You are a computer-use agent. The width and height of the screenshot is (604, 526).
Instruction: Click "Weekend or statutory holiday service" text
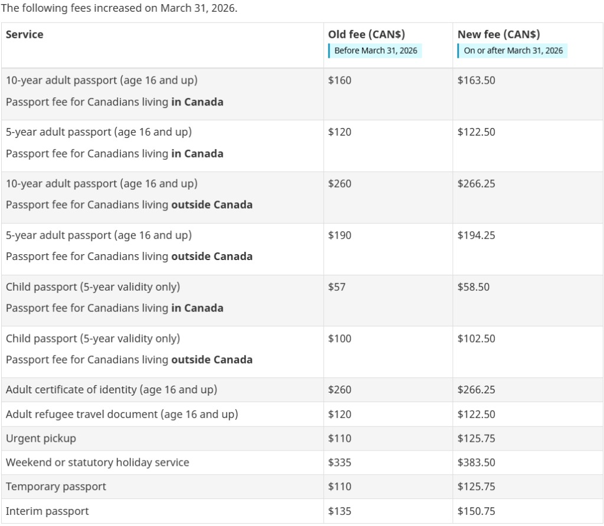pyautogui.click(x=97, y=463)
